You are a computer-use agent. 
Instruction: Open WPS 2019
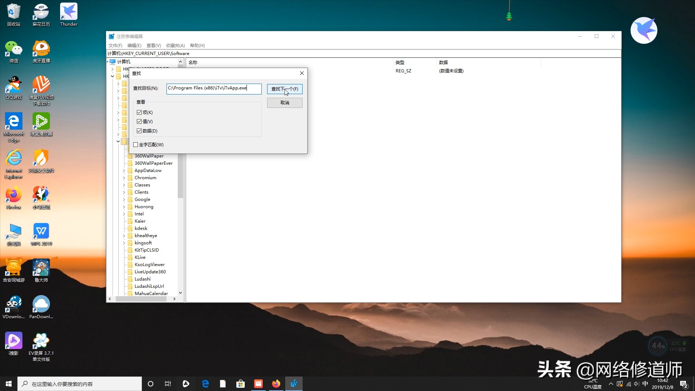tap(41, 232)
